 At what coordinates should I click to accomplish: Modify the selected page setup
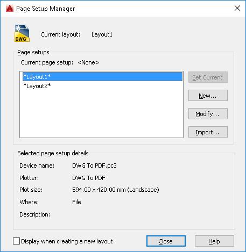coord(208,114)
